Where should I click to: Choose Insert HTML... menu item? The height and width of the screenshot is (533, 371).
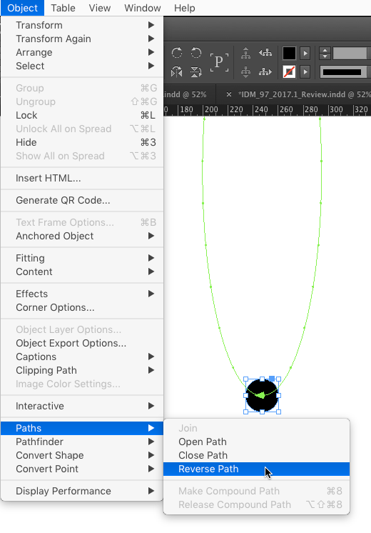(x=82, y=178)
